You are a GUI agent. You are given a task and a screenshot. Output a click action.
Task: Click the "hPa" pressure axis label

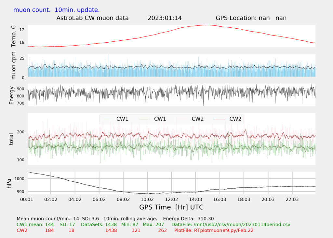pyautogui.click(x=9, y=184)
